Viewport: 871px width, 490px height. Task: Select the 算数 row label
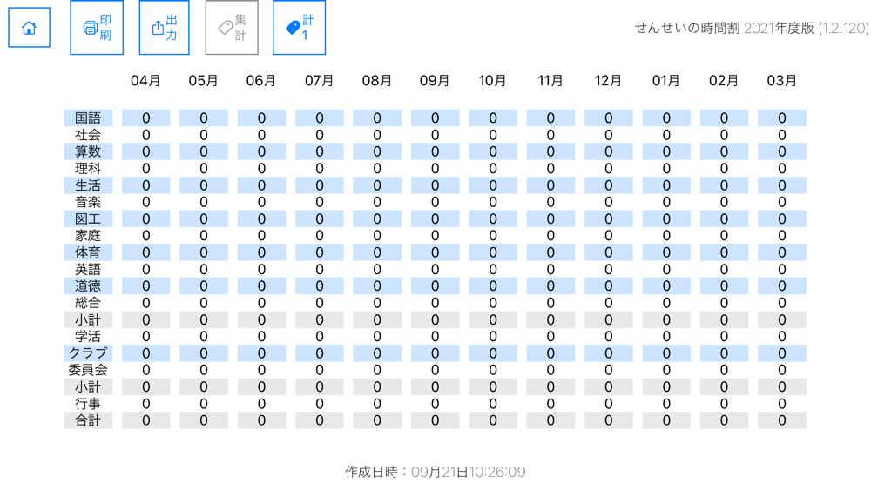pos(88,151)
